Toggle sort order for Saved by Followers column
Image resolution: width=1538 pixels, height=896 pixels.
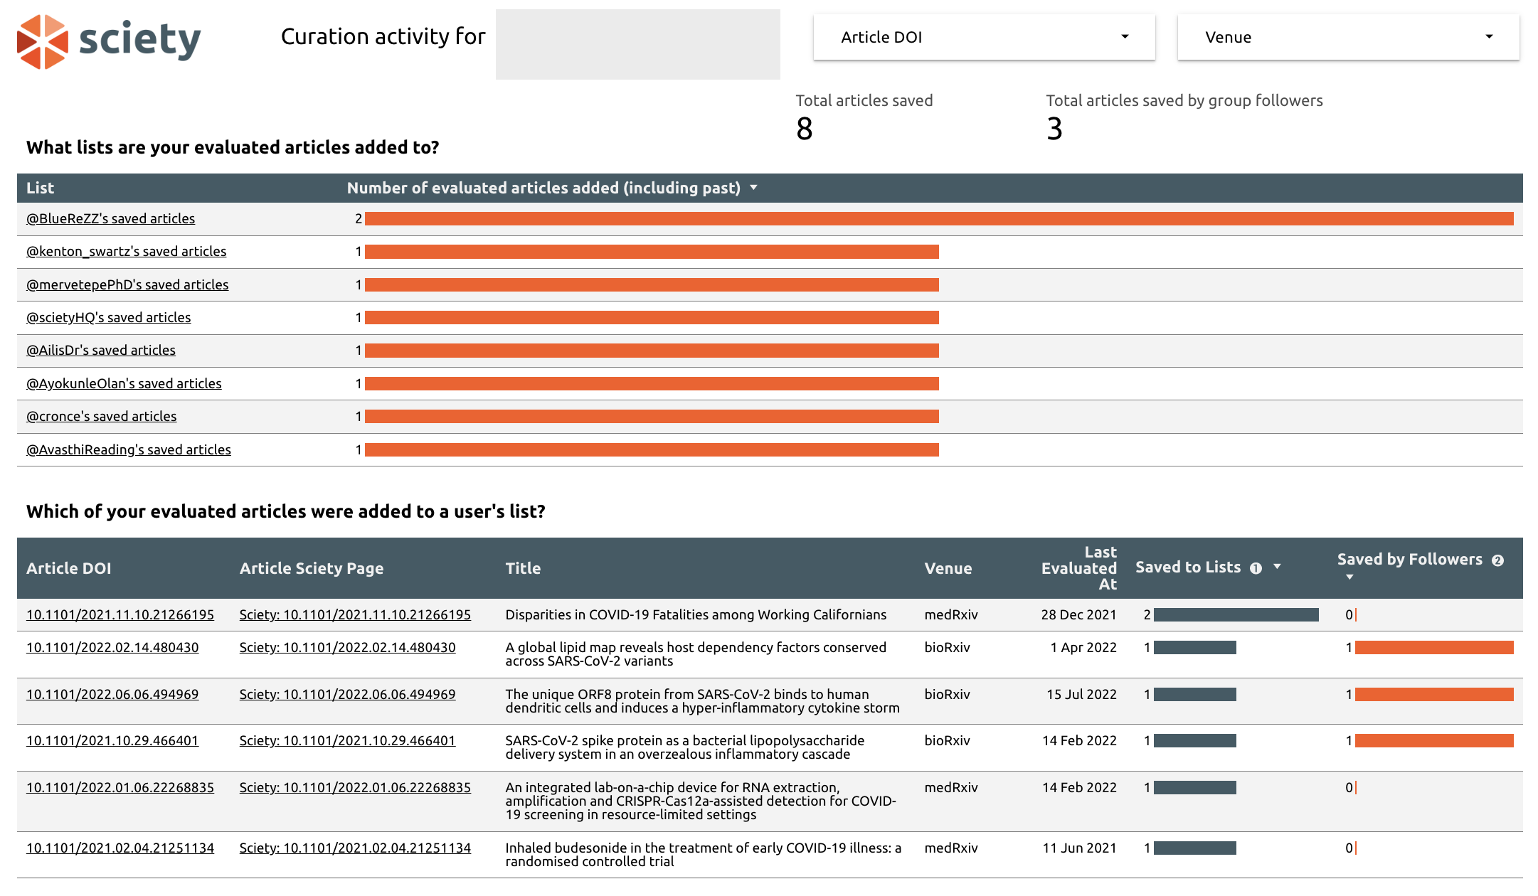coord(1349,577)
